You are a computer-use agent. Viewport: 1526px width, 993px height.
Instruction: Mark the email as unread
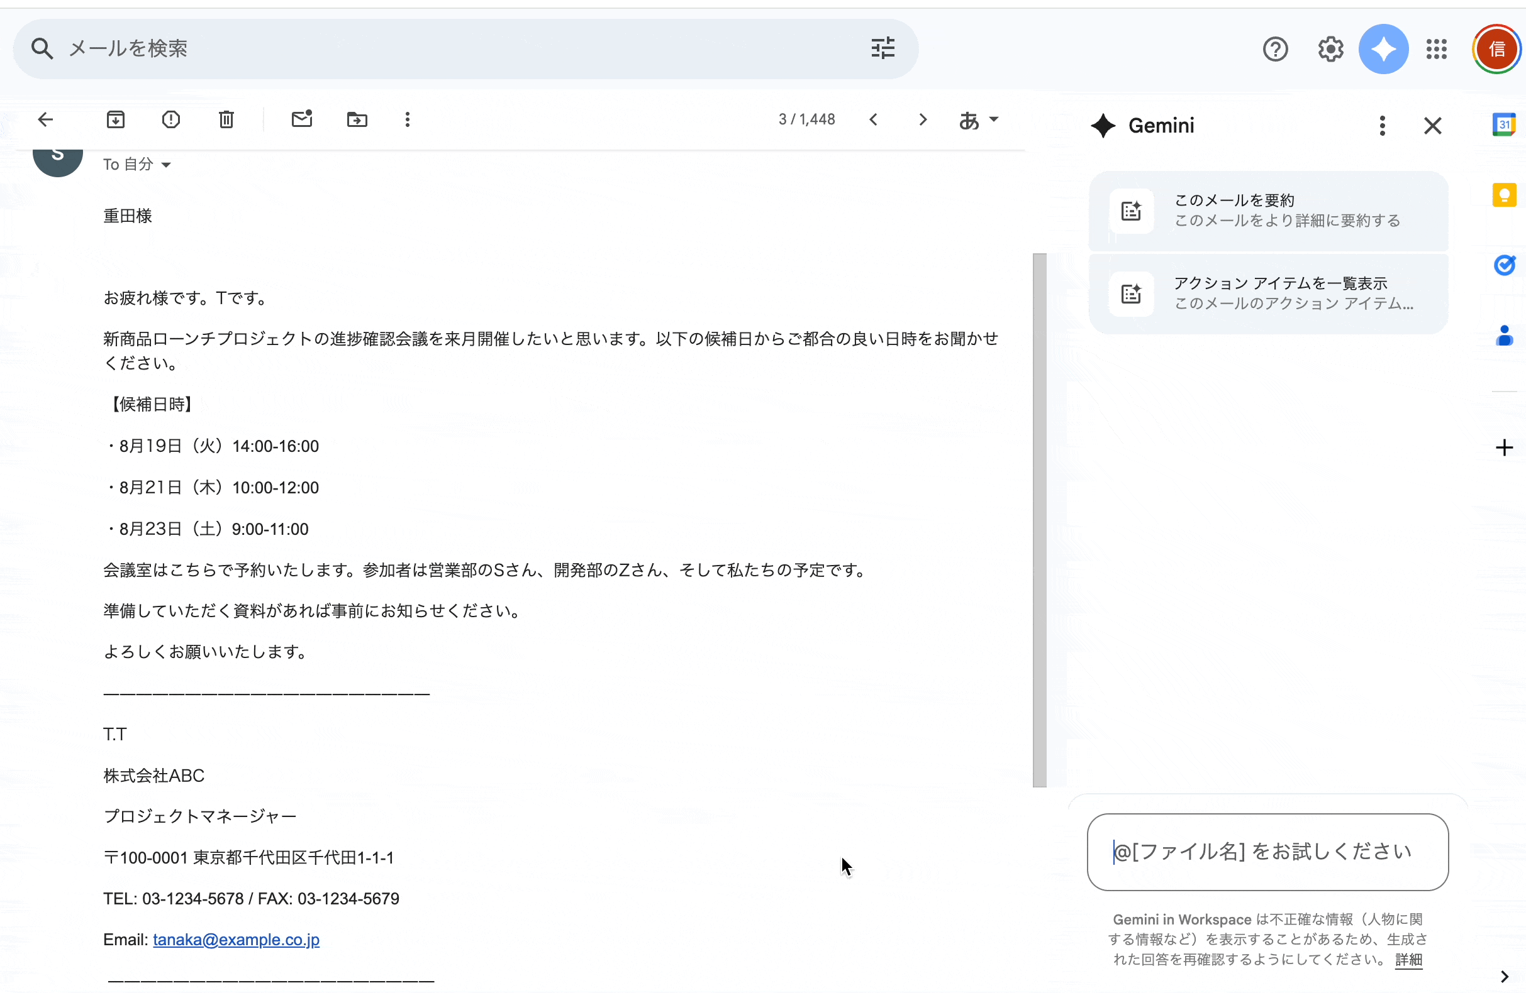click(301, 119)
